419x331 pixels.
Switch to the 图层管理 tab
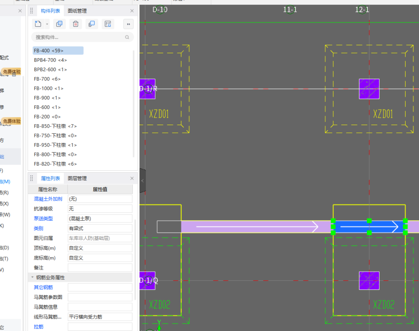pos(77,178)
